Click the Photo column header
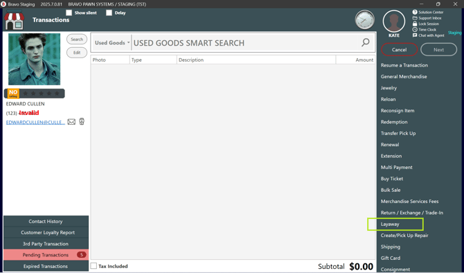This screenshot has width=464, height=273. (x=110, y=60)
